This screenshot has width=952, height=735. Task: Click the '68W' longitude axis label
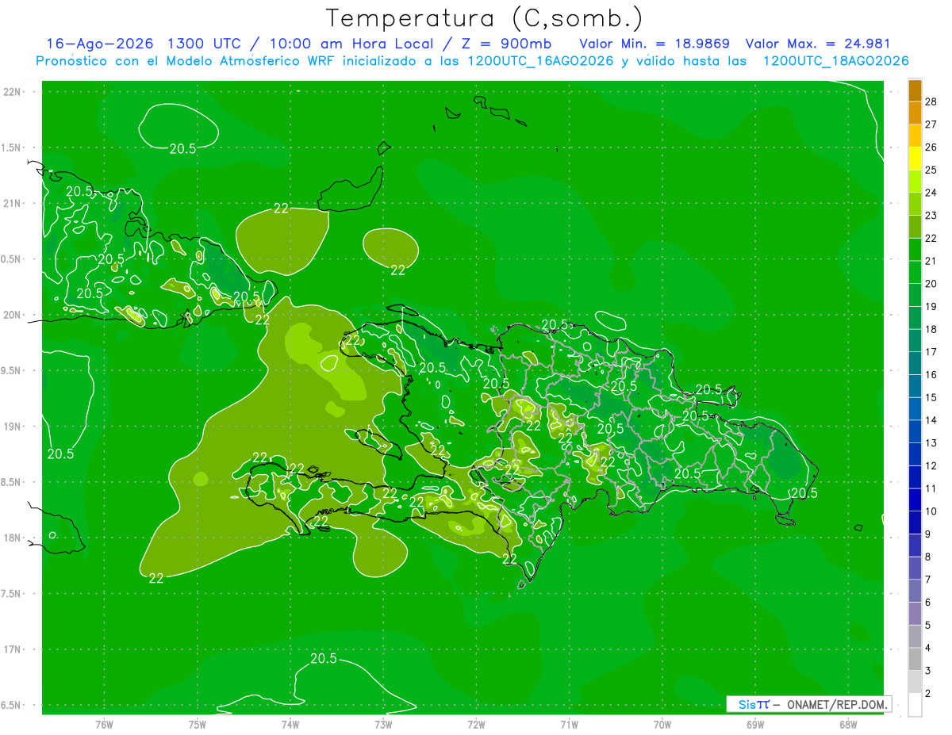[848, 724]
